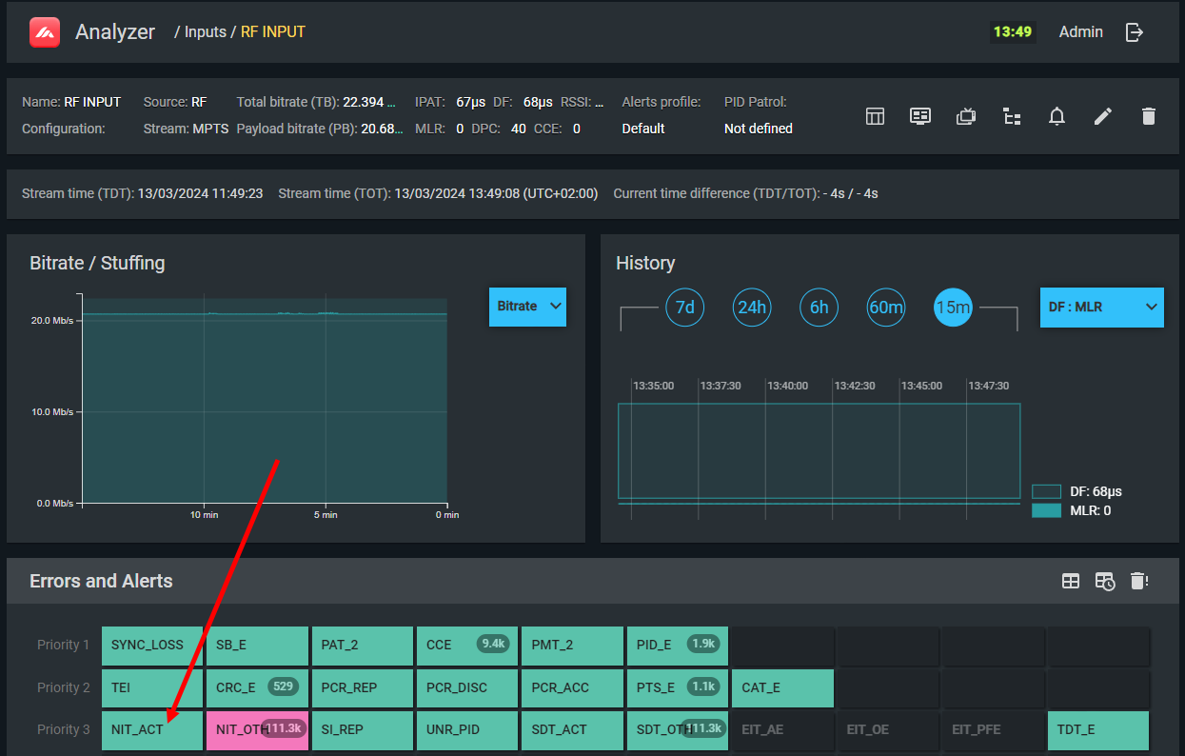Viewport: 1185px width, 756px height.
Task: Open the DF : MLR dropdown
Action: point(1101,308)
